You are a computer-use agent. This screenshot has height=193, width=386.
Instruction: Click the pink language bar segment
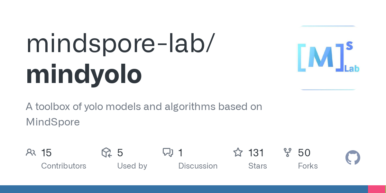point(376,189)
